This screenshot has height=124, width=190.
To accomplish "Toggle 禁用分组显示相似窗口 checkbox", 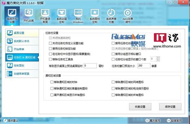I will [113, 54].
